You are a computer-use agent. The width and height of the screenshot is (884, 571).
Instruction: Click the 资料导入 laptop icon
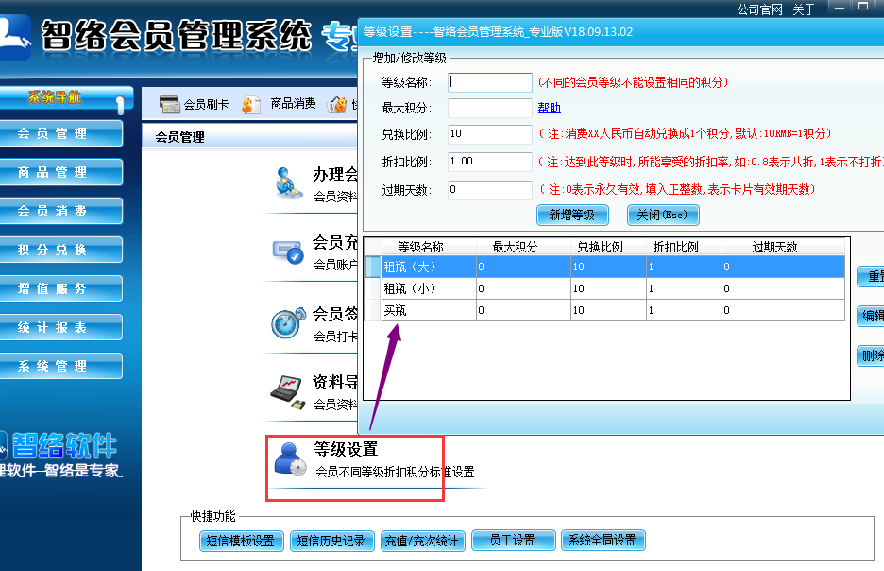(287, 390)
